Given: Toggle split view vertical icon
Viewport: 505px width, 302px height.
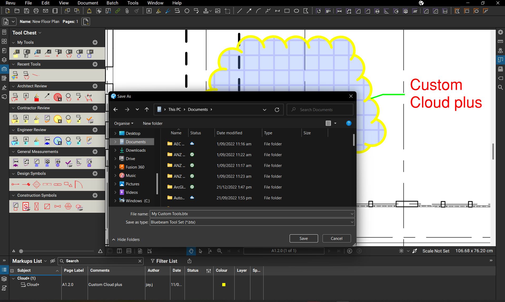Looking at the screenshot, I should (119, 251).
